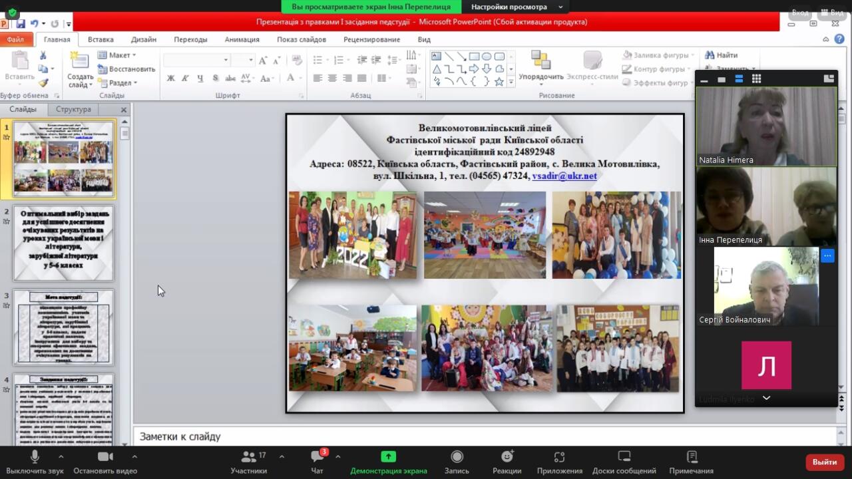Switch to the Анимация tab
The image size is (852, 479).
242,39
